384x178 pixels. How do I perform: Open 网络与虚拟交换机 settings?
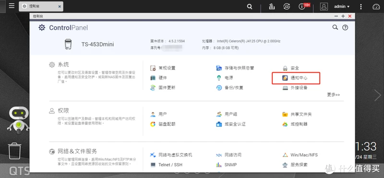[x=171, y=155]
